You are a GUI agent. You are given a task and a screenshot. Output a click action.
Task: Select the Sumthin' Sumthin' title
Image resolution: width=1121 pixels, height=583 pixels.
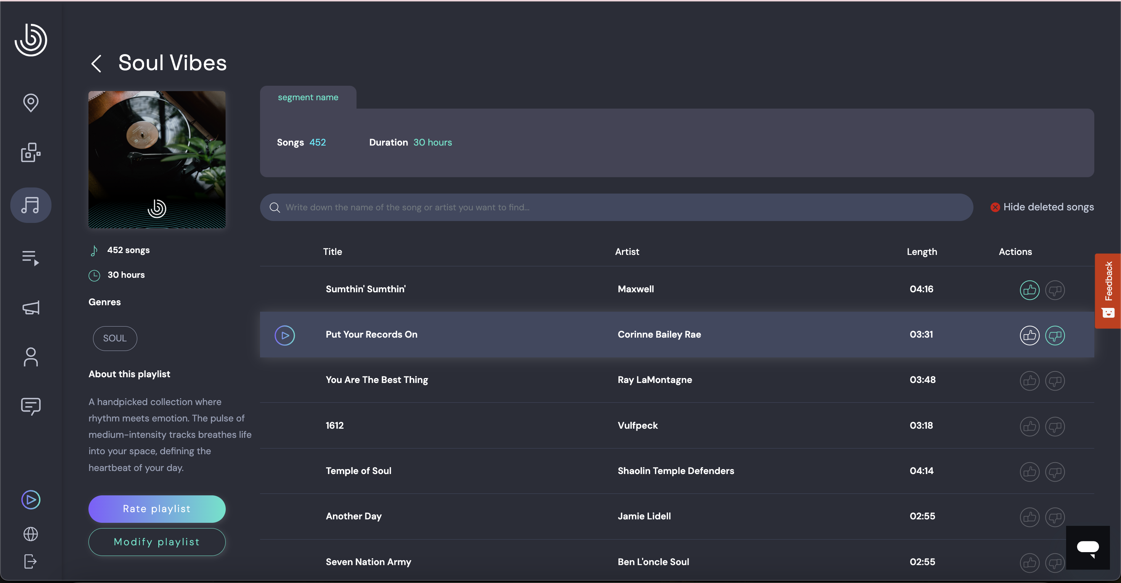click(366, 289)
